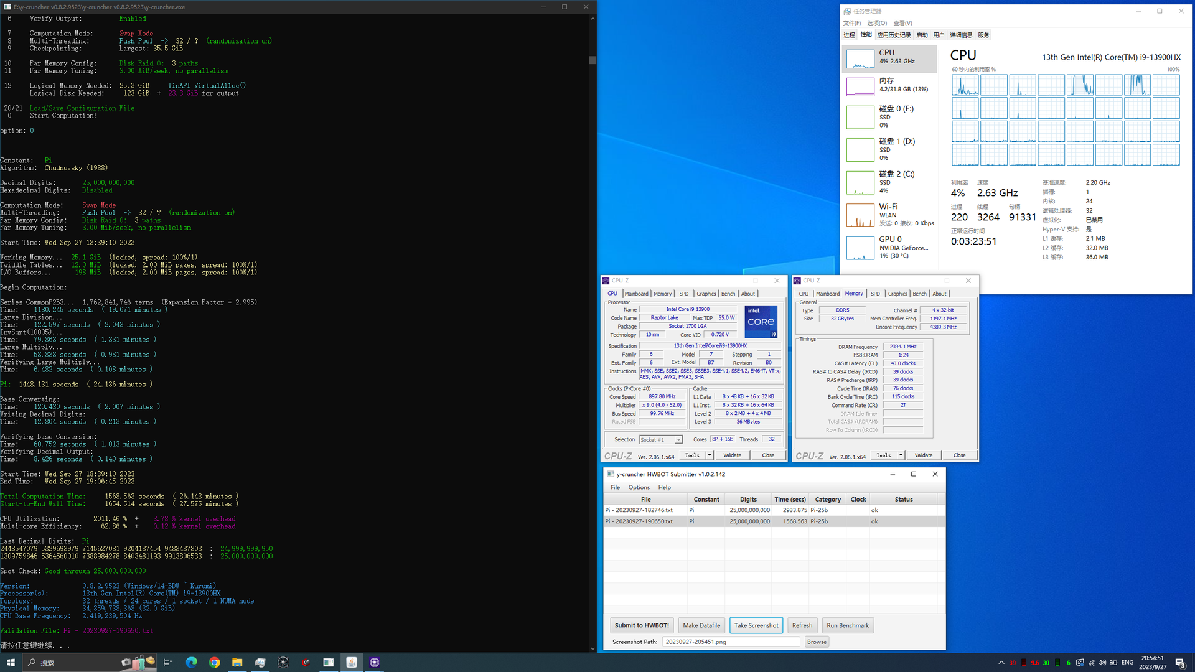Open Task View from the taskbar
The height and width of the screenshot is (672, 1195).
click(x=167, y=662)
